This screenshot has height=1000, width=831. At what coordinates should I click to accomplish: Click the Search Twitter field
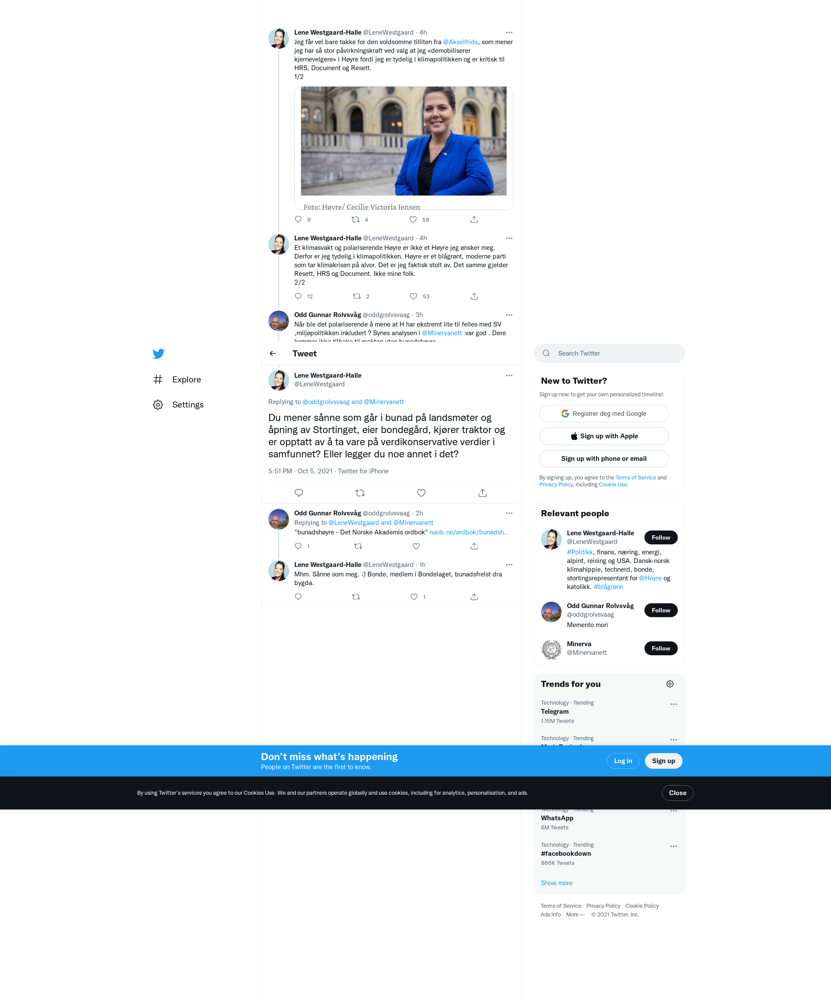click(609, 353)
